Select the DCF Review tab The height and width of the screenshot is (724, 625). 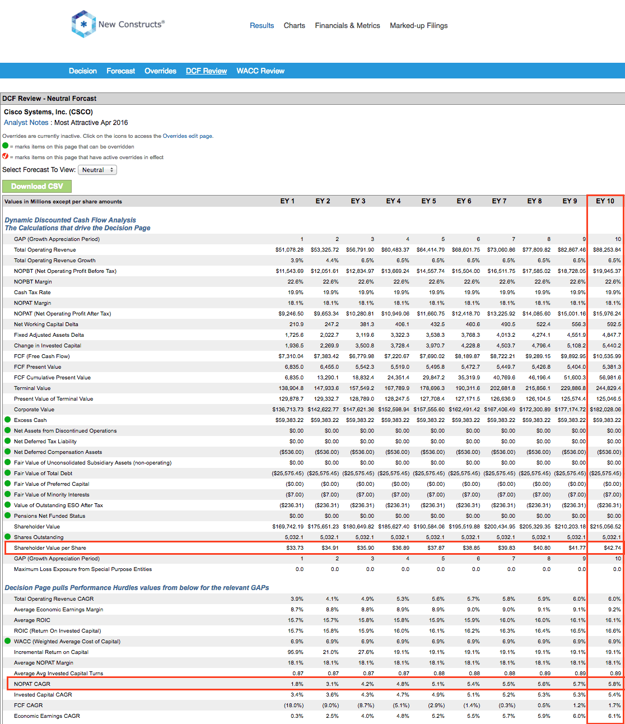[x=207, y=71]
